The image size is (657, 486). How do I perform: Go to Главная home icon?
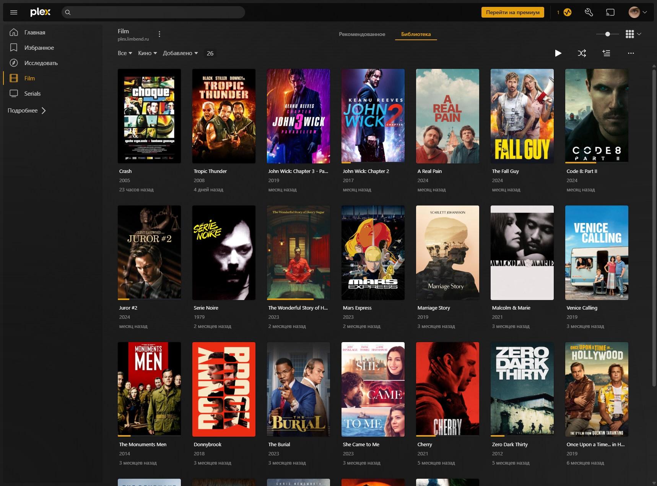pos(14,32)
